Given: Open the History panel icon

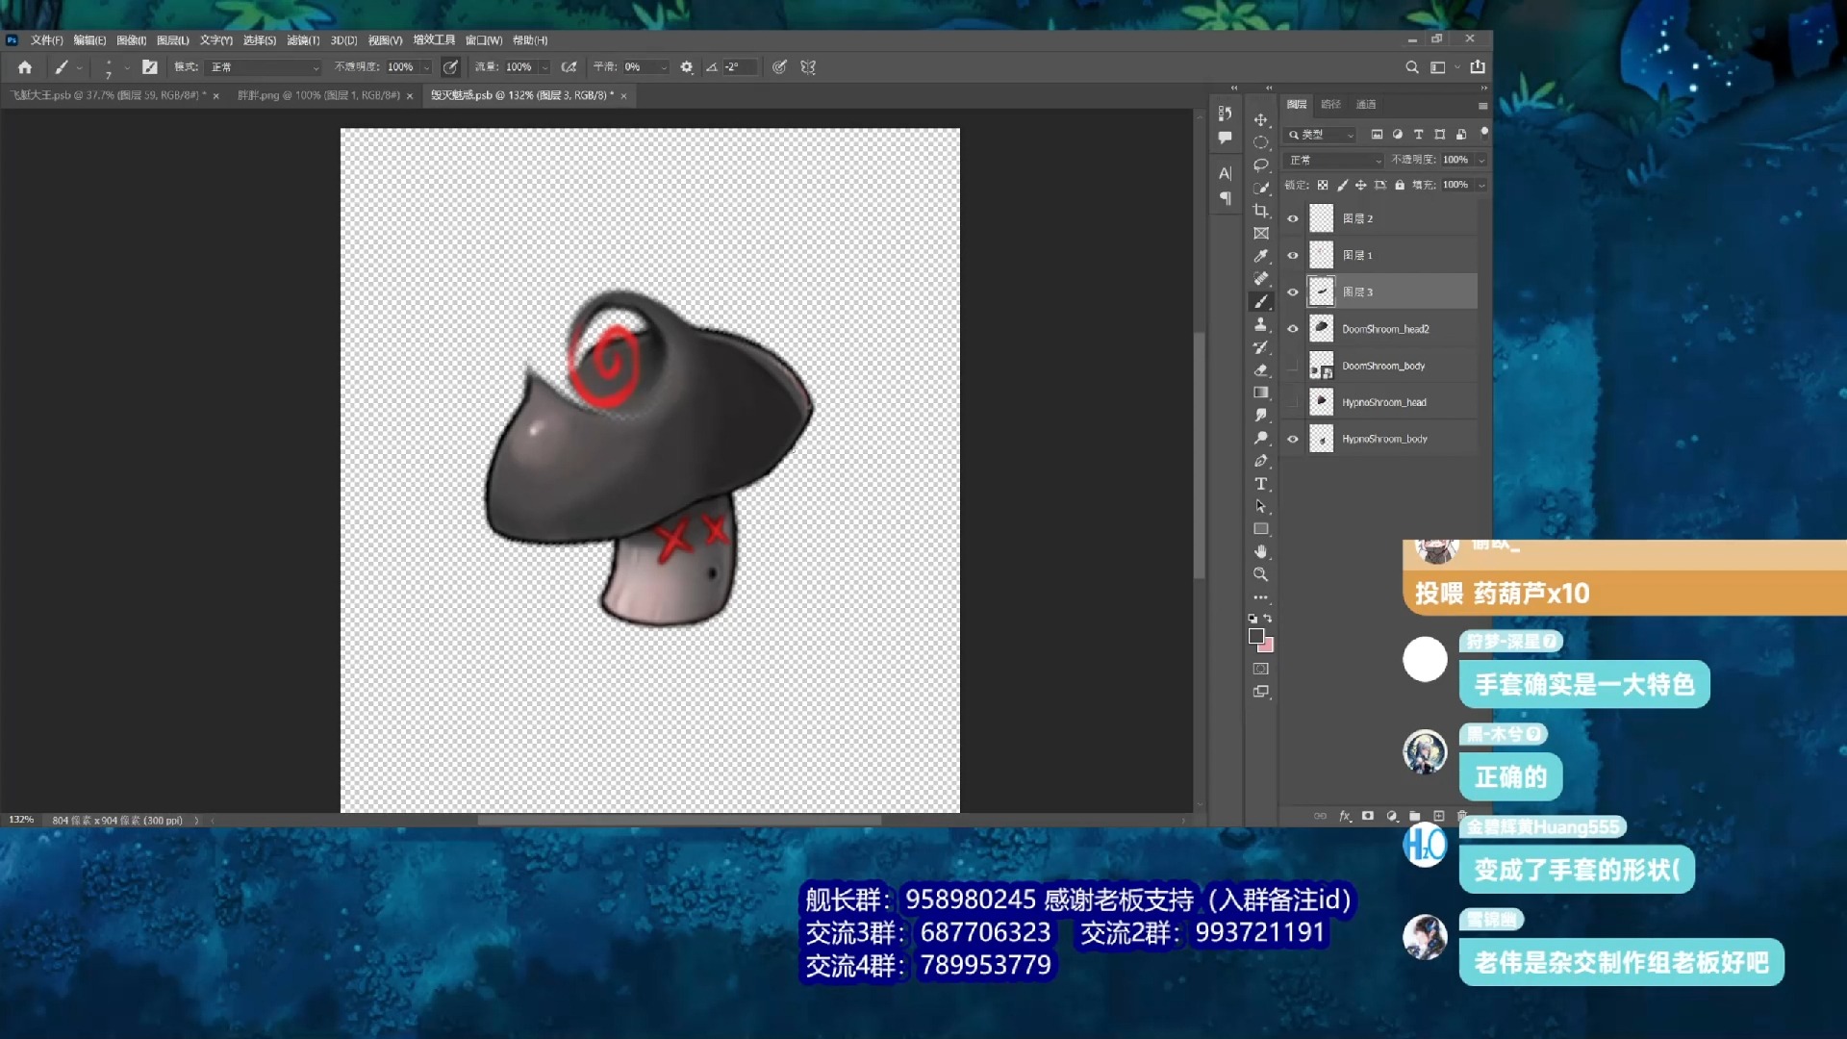Looking at the screenshot, I should [1225, 114].
